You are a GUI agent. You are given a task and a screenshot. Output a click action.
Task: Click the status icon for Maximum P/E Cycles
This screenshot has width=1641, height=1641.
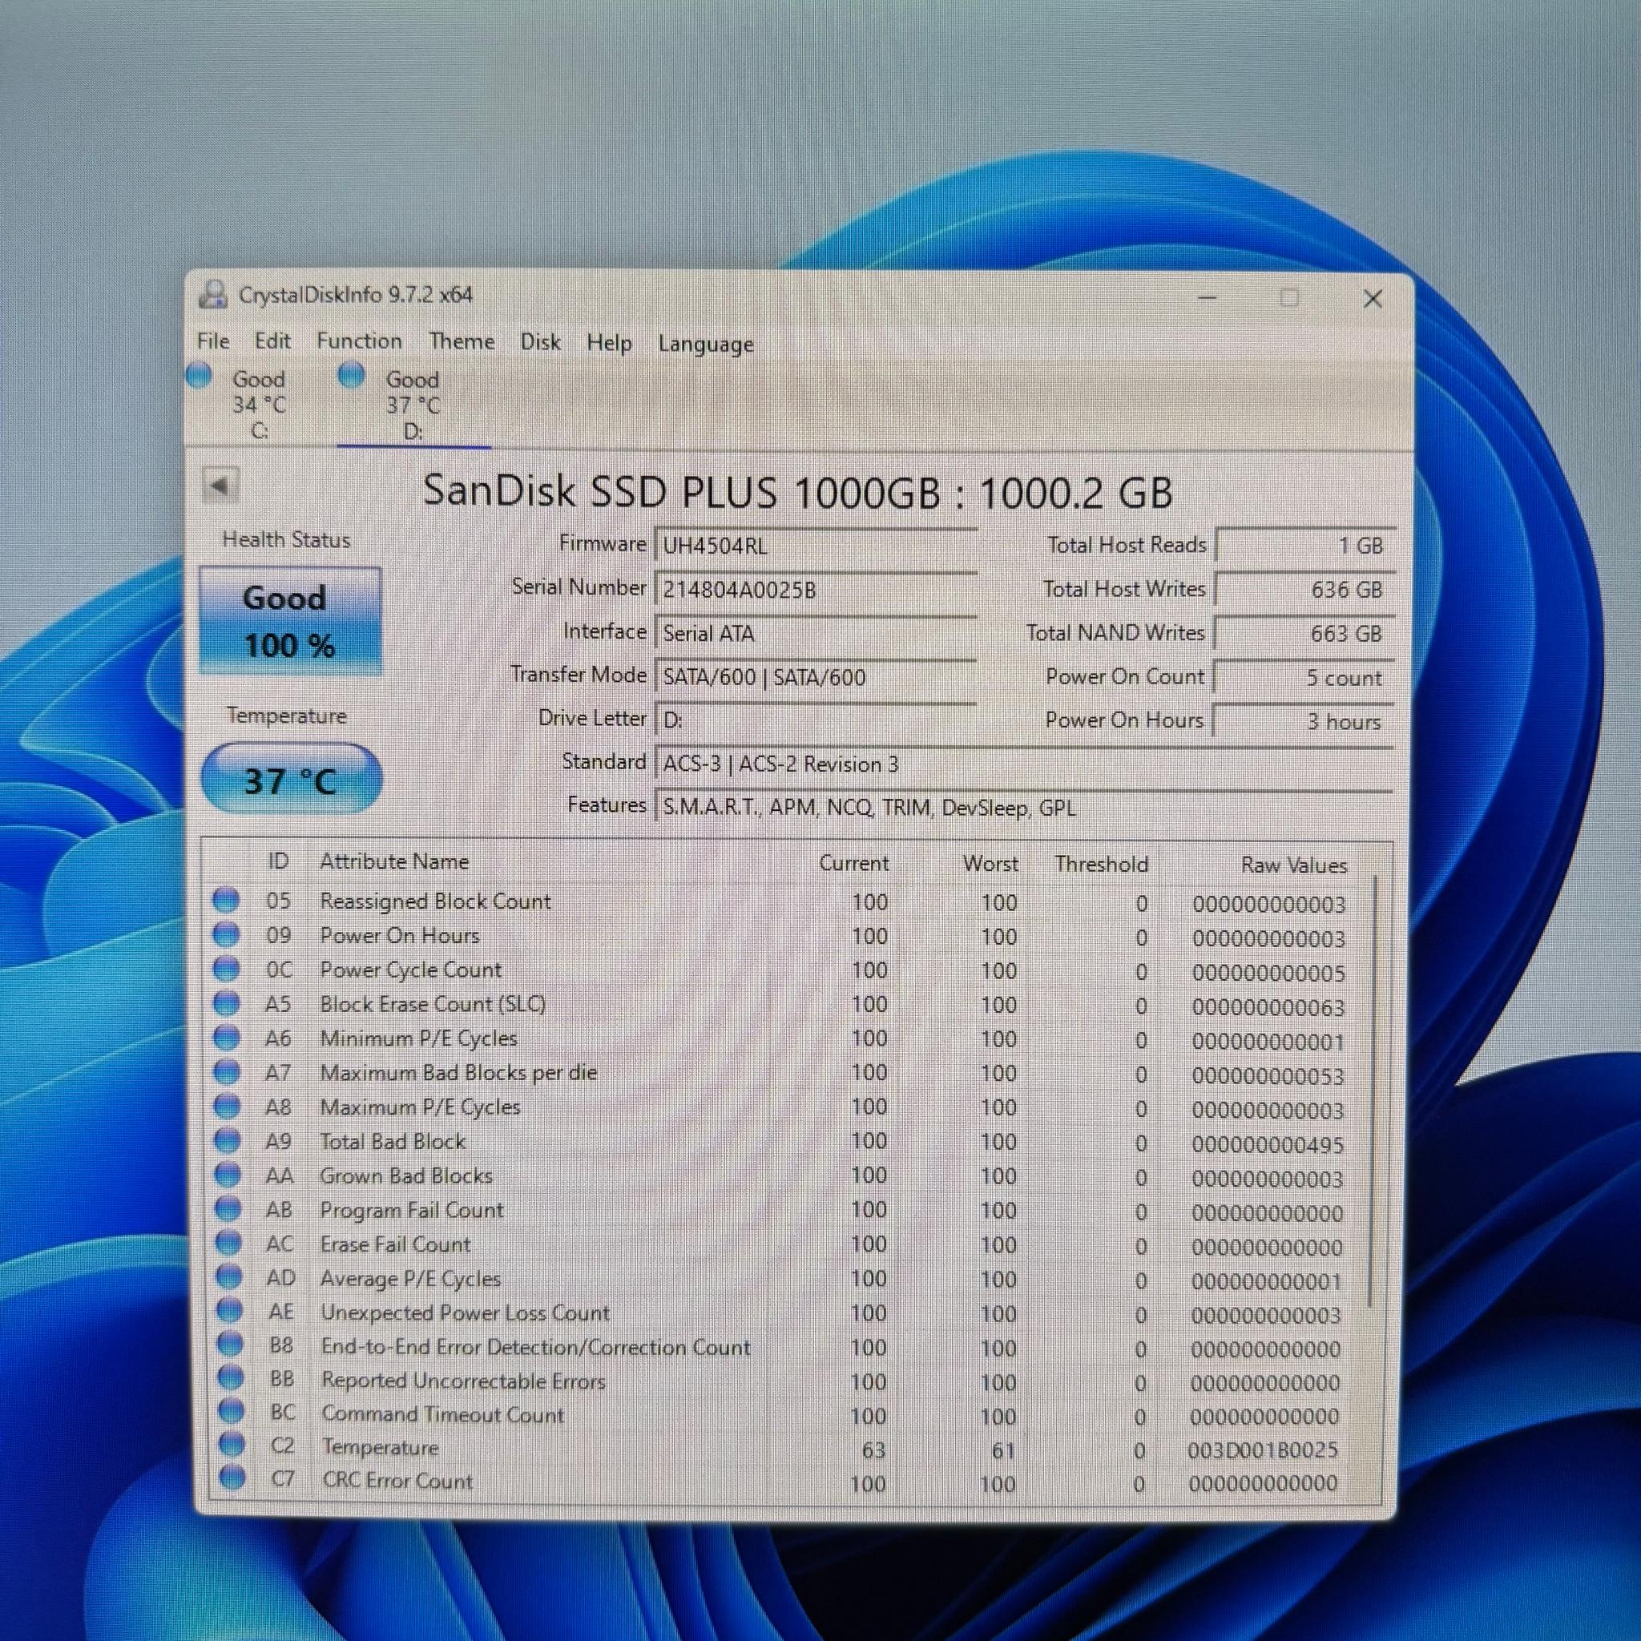(227, 1106)
